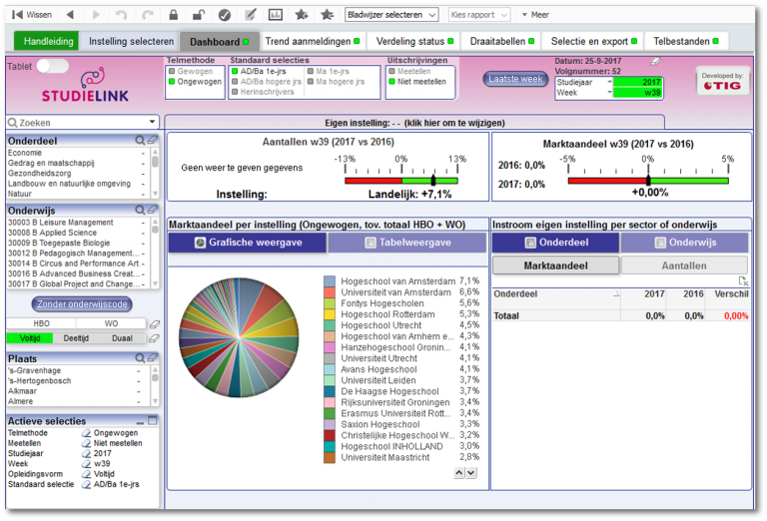Click the Laatste week button
767x521 pixels.
[515, 79]
